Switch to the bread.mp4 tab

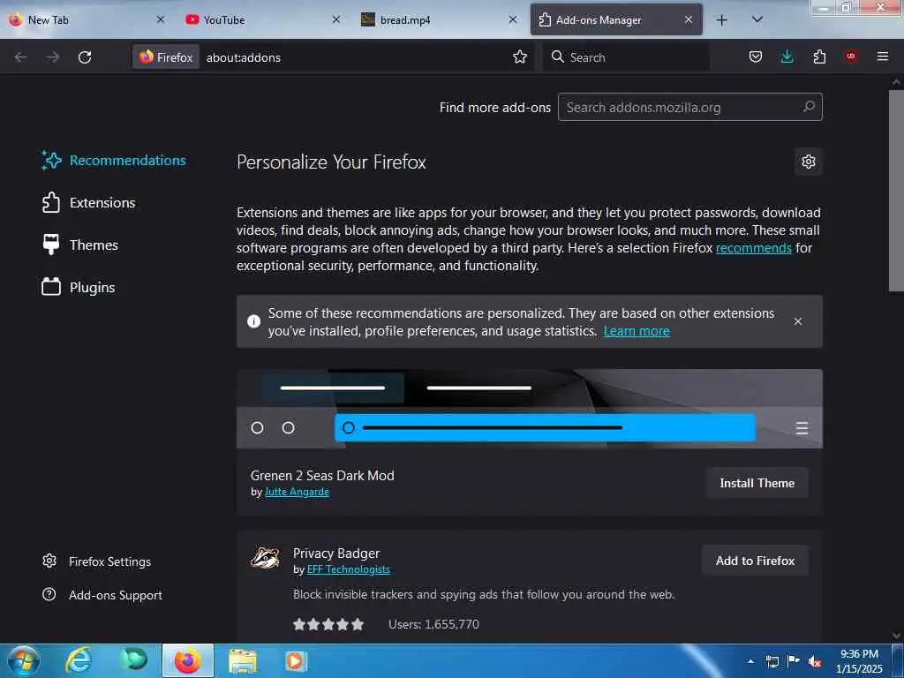pyautogui.click(x=439, y=20)
